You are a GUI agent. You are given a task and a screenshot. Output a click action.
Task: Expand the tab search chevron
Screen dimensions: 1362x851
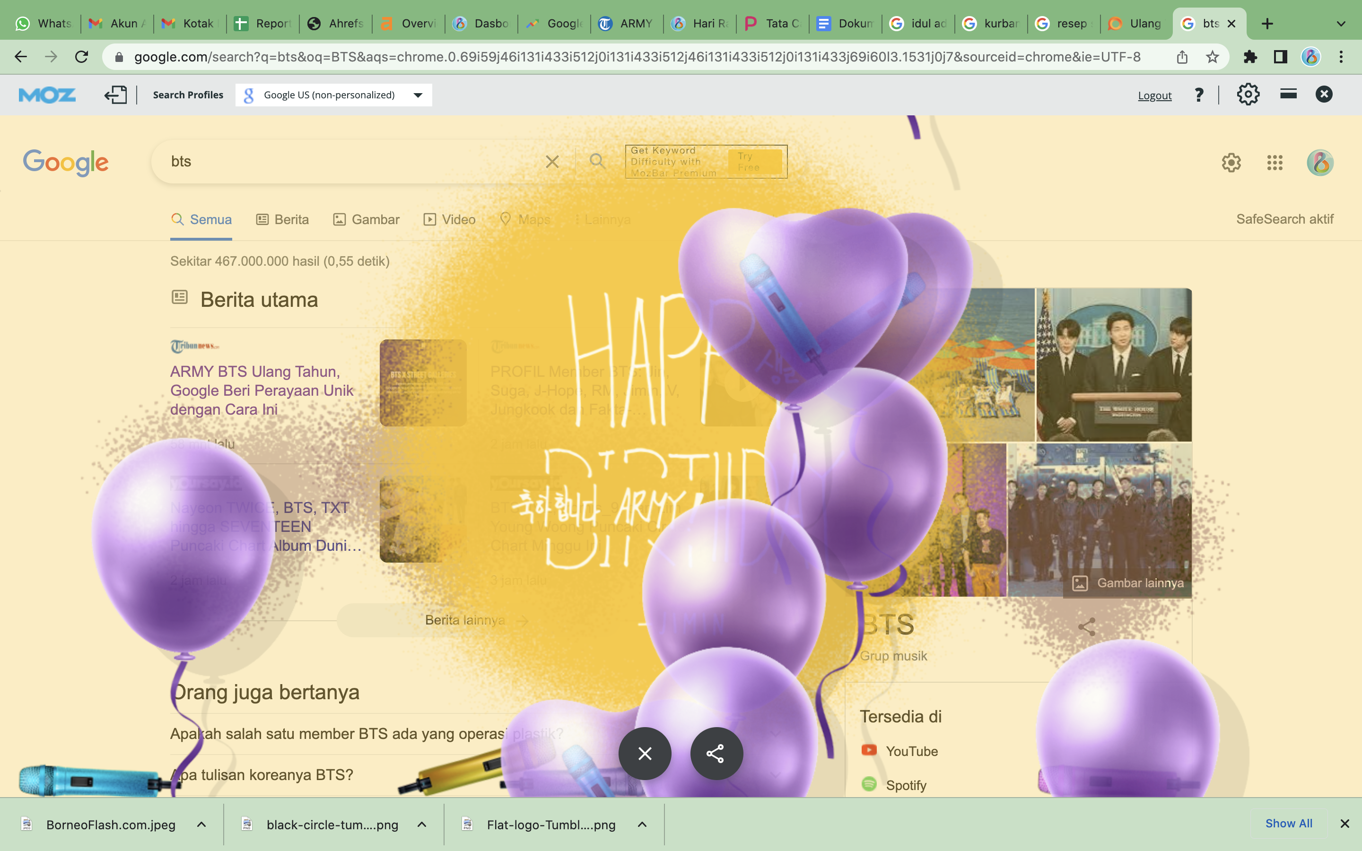1341,24
